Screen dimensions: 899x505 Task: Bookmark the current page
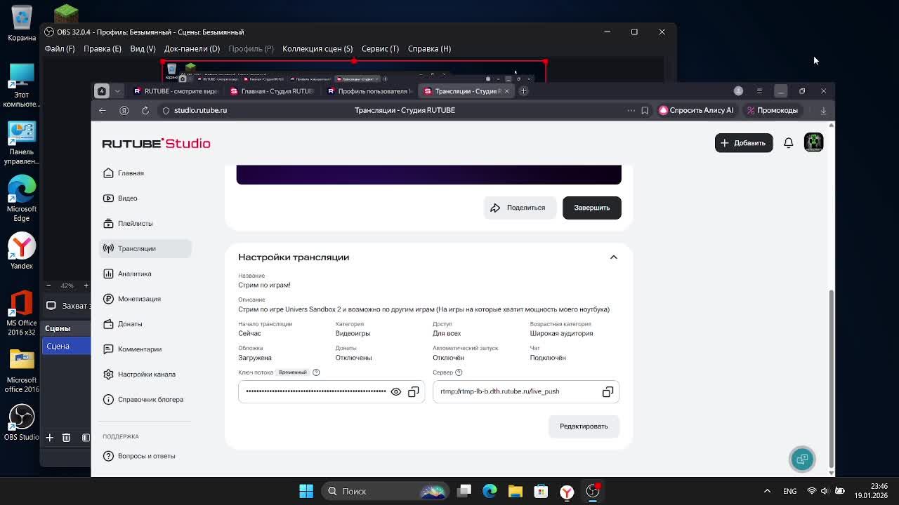(x=645, y=110)
